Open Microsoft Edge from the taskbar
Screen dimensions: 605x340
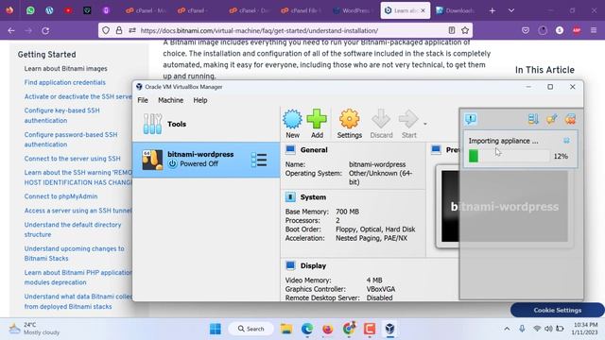307,329
